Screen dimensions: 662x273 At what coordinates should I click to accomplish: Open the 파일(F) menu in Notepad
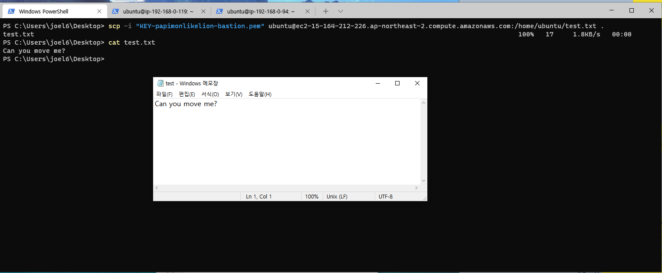pyautogui.click(x=164, y=94)
